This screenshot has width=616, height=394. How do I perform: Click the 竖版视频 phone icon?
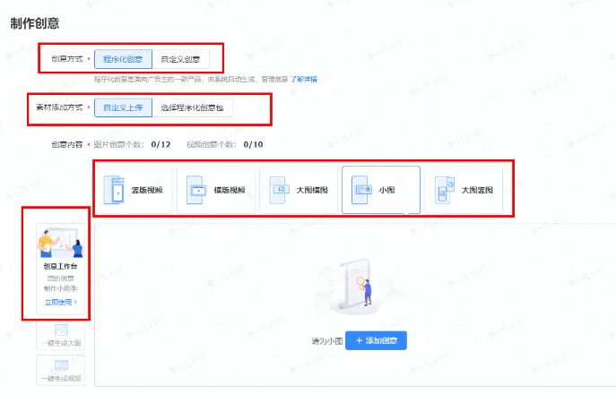coord(114,190)
